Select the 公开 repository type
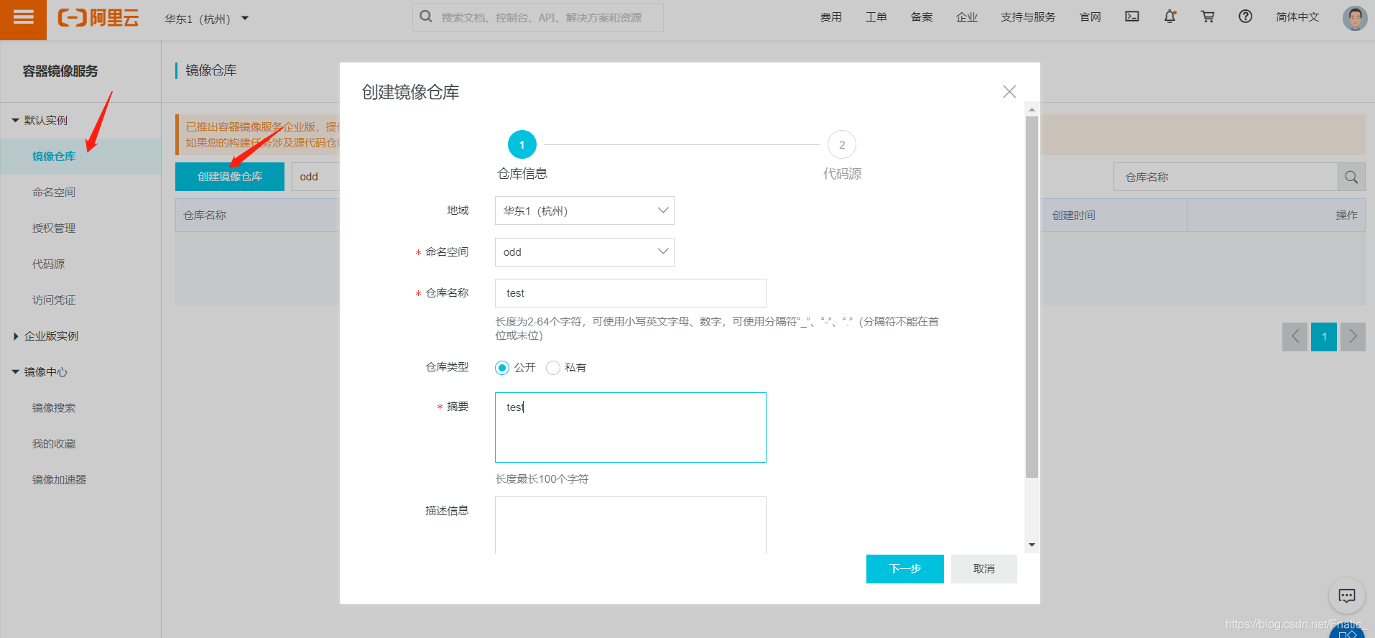1375x638 pixels. click(x=502, y=368)
